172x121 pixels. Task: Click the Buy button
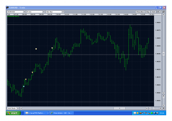(x=148, y=12)
